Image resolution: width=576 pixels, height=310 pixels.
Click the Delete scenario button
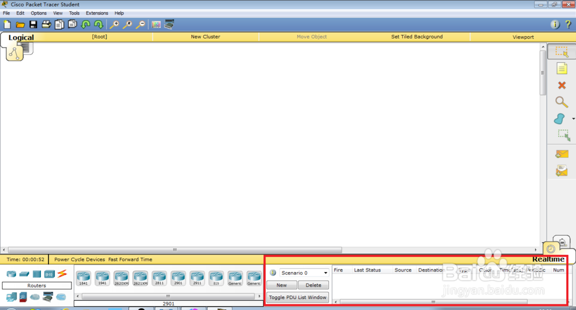coord(313,285)
